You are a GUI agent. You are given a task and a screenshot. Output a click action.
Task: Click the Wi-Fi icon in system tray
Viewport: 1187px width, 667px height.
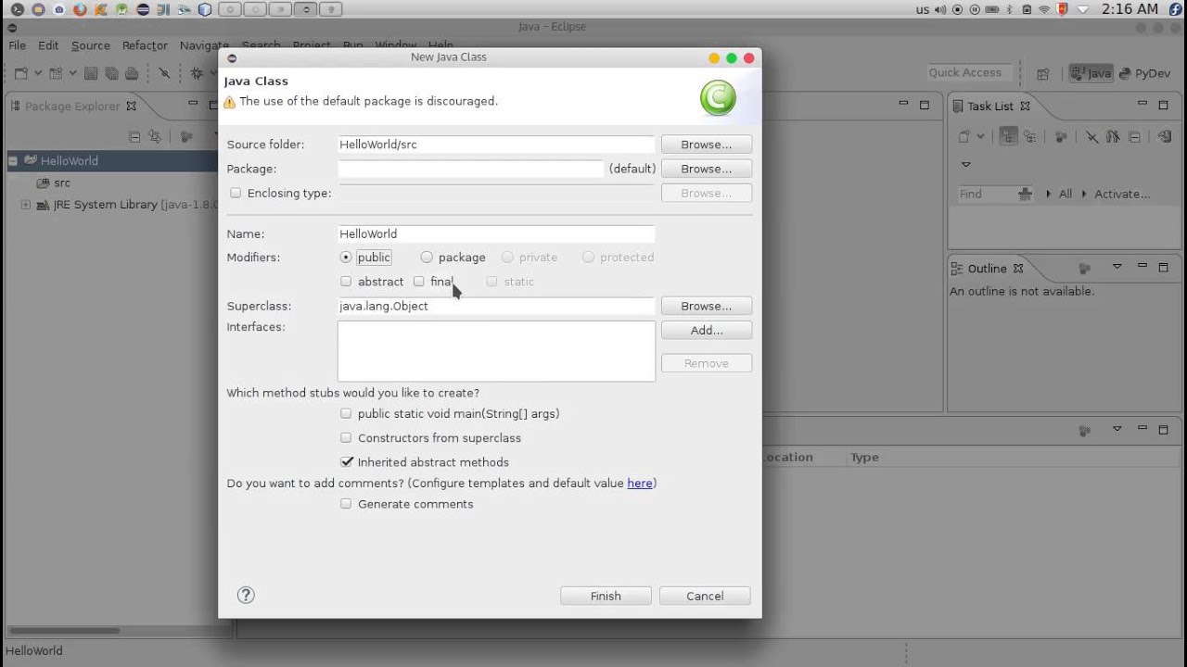(1044, 9)
